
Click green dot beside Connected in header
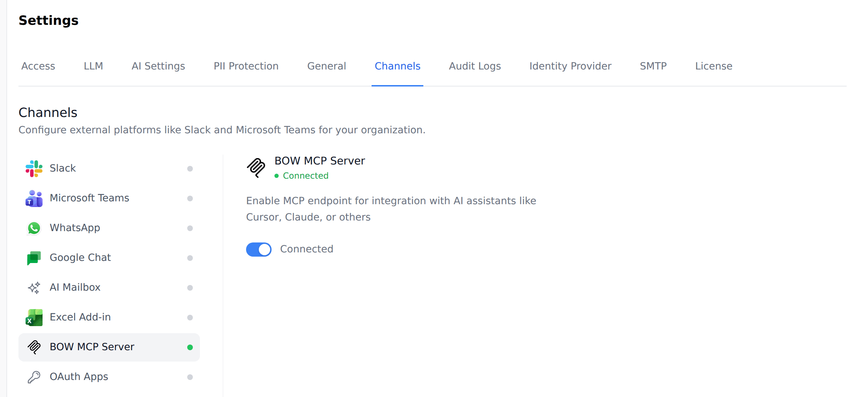click(x=277, y=176)
